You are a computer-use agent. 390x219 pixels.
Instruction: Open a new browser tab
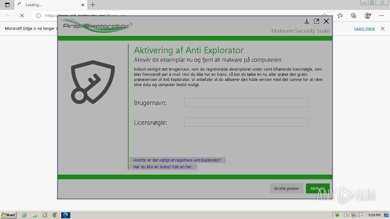click(x=93, y=5)
